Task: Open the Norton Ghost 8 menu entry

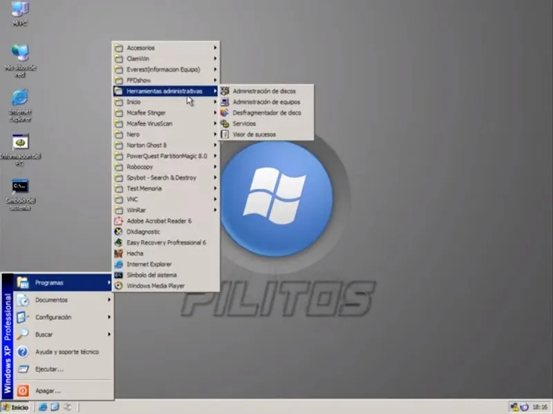Action: click(x=166, y=145)
